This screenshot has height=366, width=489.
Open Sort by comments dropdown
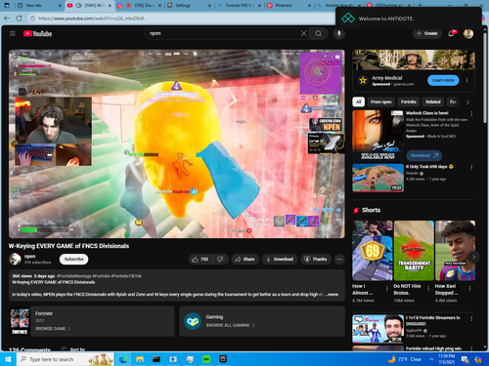point(73,349)
